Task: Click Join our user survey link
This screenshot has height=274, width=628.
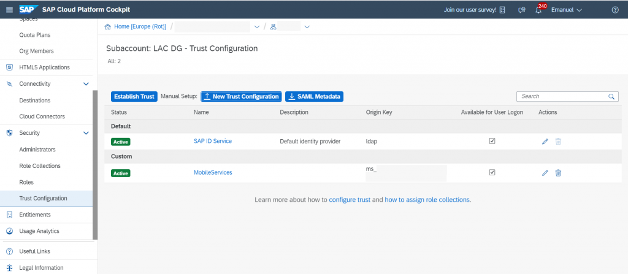Action: tap(470, 10)
